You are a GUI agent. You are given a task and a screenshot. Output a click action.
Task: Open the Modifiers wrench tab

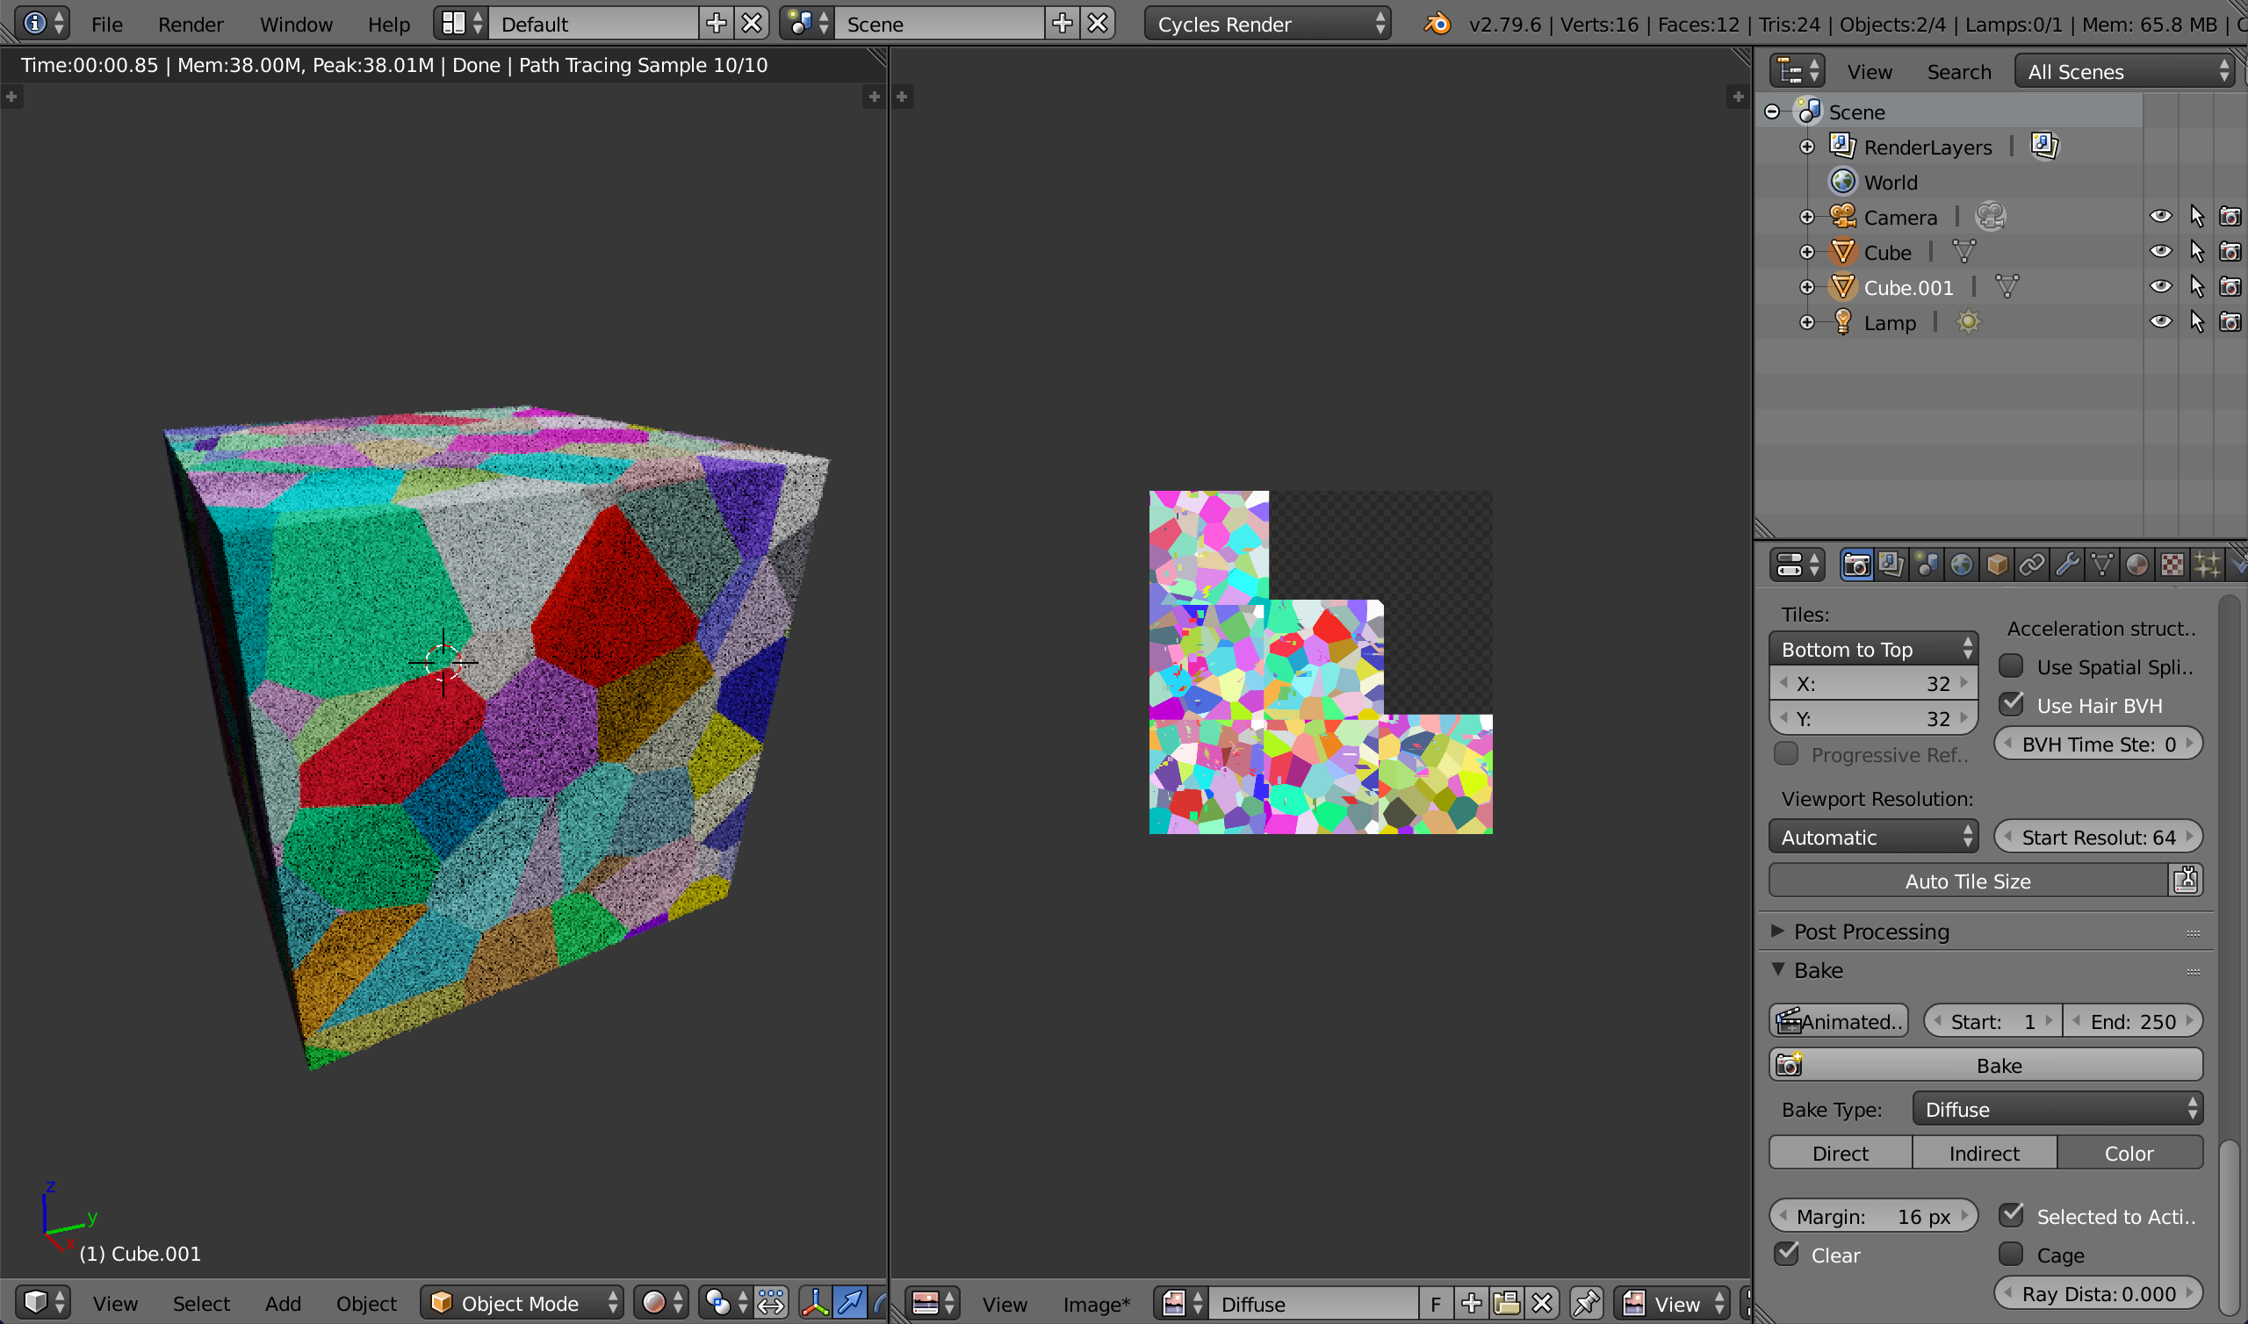(x=2066, y=565)
